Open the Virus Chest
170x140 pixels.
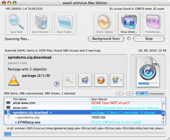(x=129, y=24)
